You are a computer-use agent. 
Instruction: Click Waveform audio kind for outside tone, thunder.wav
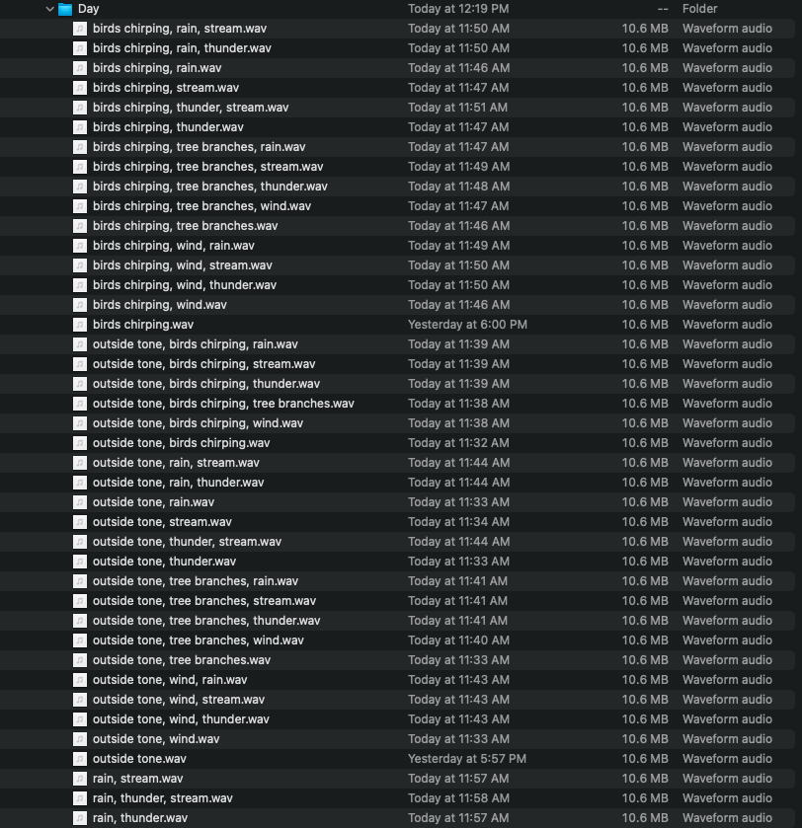[x=727, y=562]
